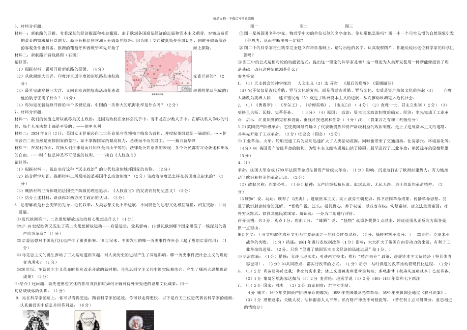Click question 8 line '思想解放是社会变革的先导'
This screenshot has height=330, width=467.
[120, 205]
